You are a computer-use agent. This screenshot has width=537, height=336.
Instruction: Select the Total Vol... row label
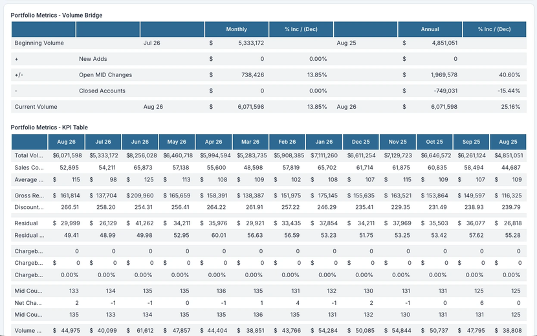[x=28, y=155]
